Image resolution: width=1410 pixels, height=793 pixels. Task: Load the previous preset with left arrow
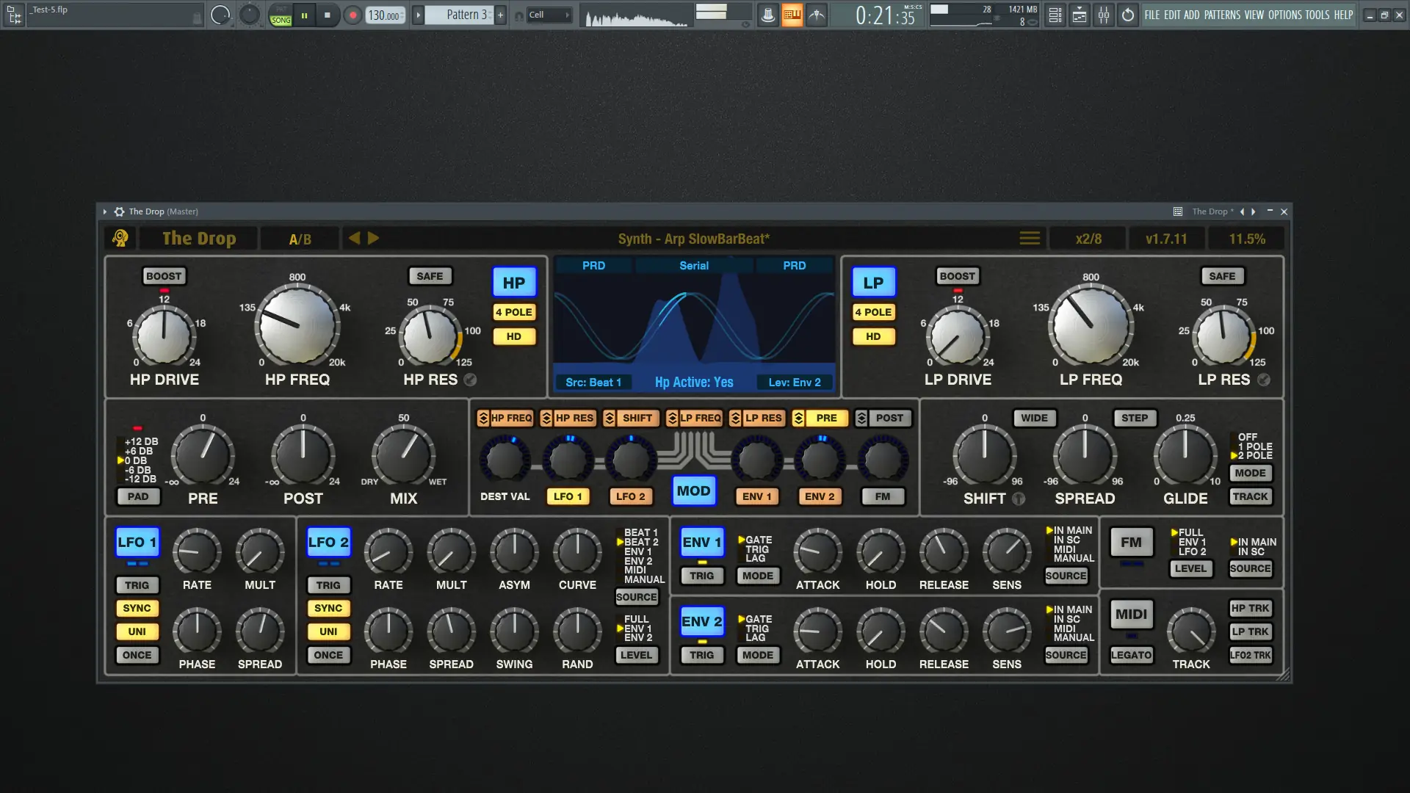click(355, 238)
